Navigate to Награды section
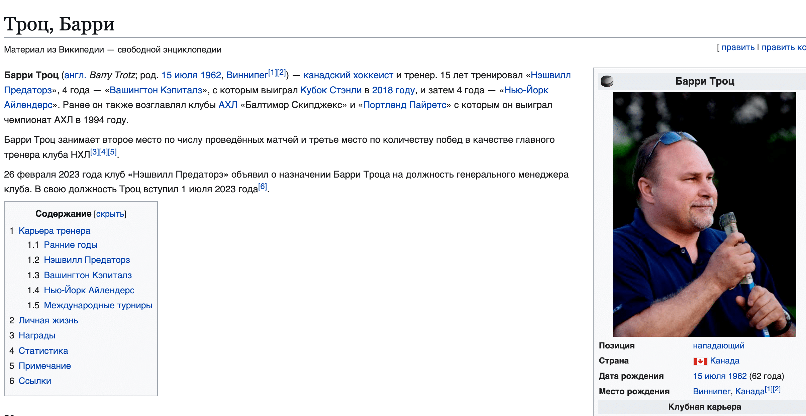The width and height of the screenshot is (806, 416). tap(37, 335)
